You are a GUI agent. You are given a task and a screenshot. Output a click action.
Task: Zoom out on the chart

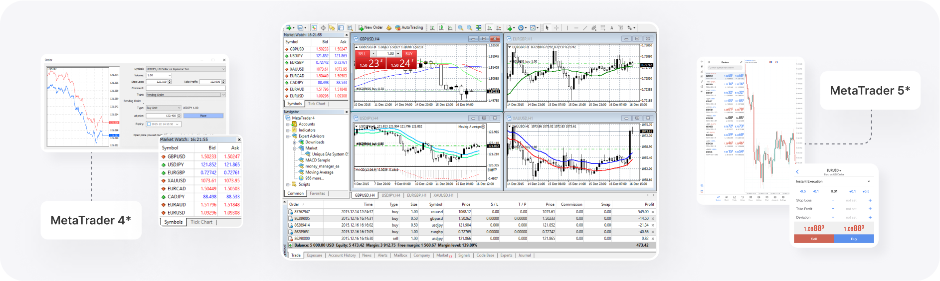pyautogui.click(x=469, y=27)
